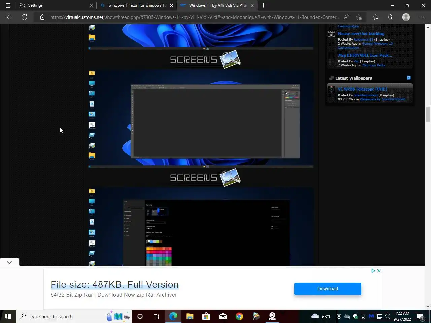Collapse the ad banner with chevron
The width and height of the screenshot is (431, 323).
tap(9, 262)
